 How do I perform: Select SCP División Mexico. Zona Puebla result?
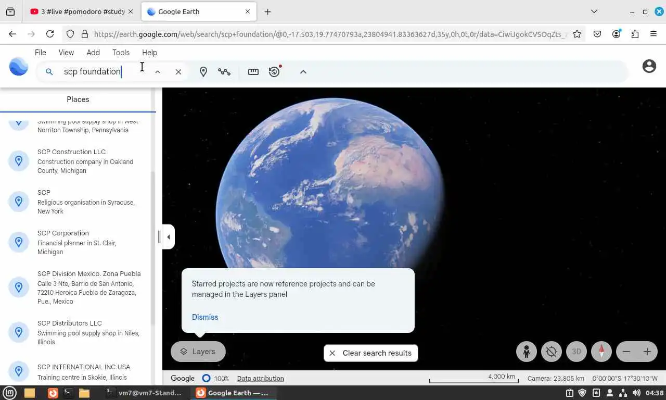pos(75,287)
